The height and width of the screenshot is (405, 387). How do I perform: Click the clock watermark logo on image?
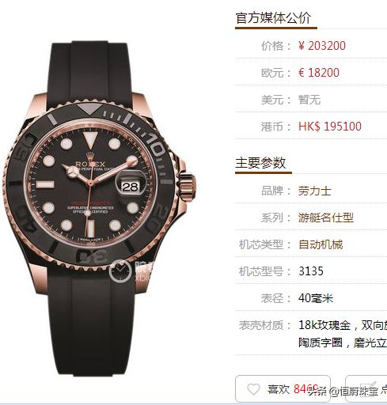click(120, 271)
